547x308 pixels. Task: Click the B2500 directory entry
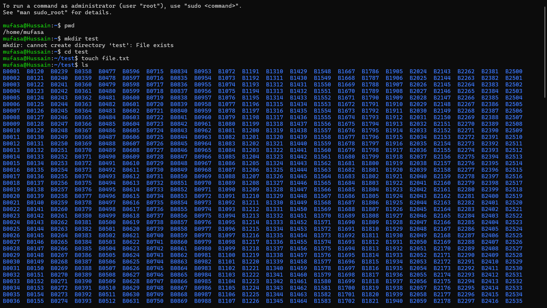[514, 72]
